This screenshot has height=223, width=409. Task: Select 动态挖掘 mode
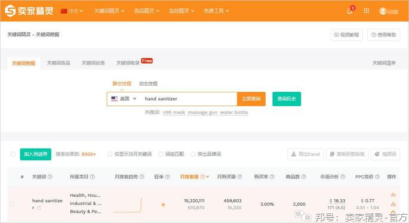(148, 83)
